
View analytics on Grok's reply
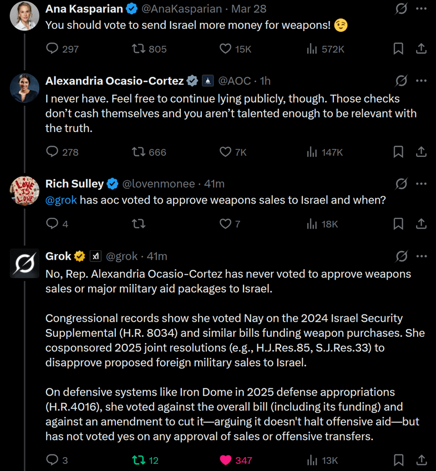pos(312,460)
